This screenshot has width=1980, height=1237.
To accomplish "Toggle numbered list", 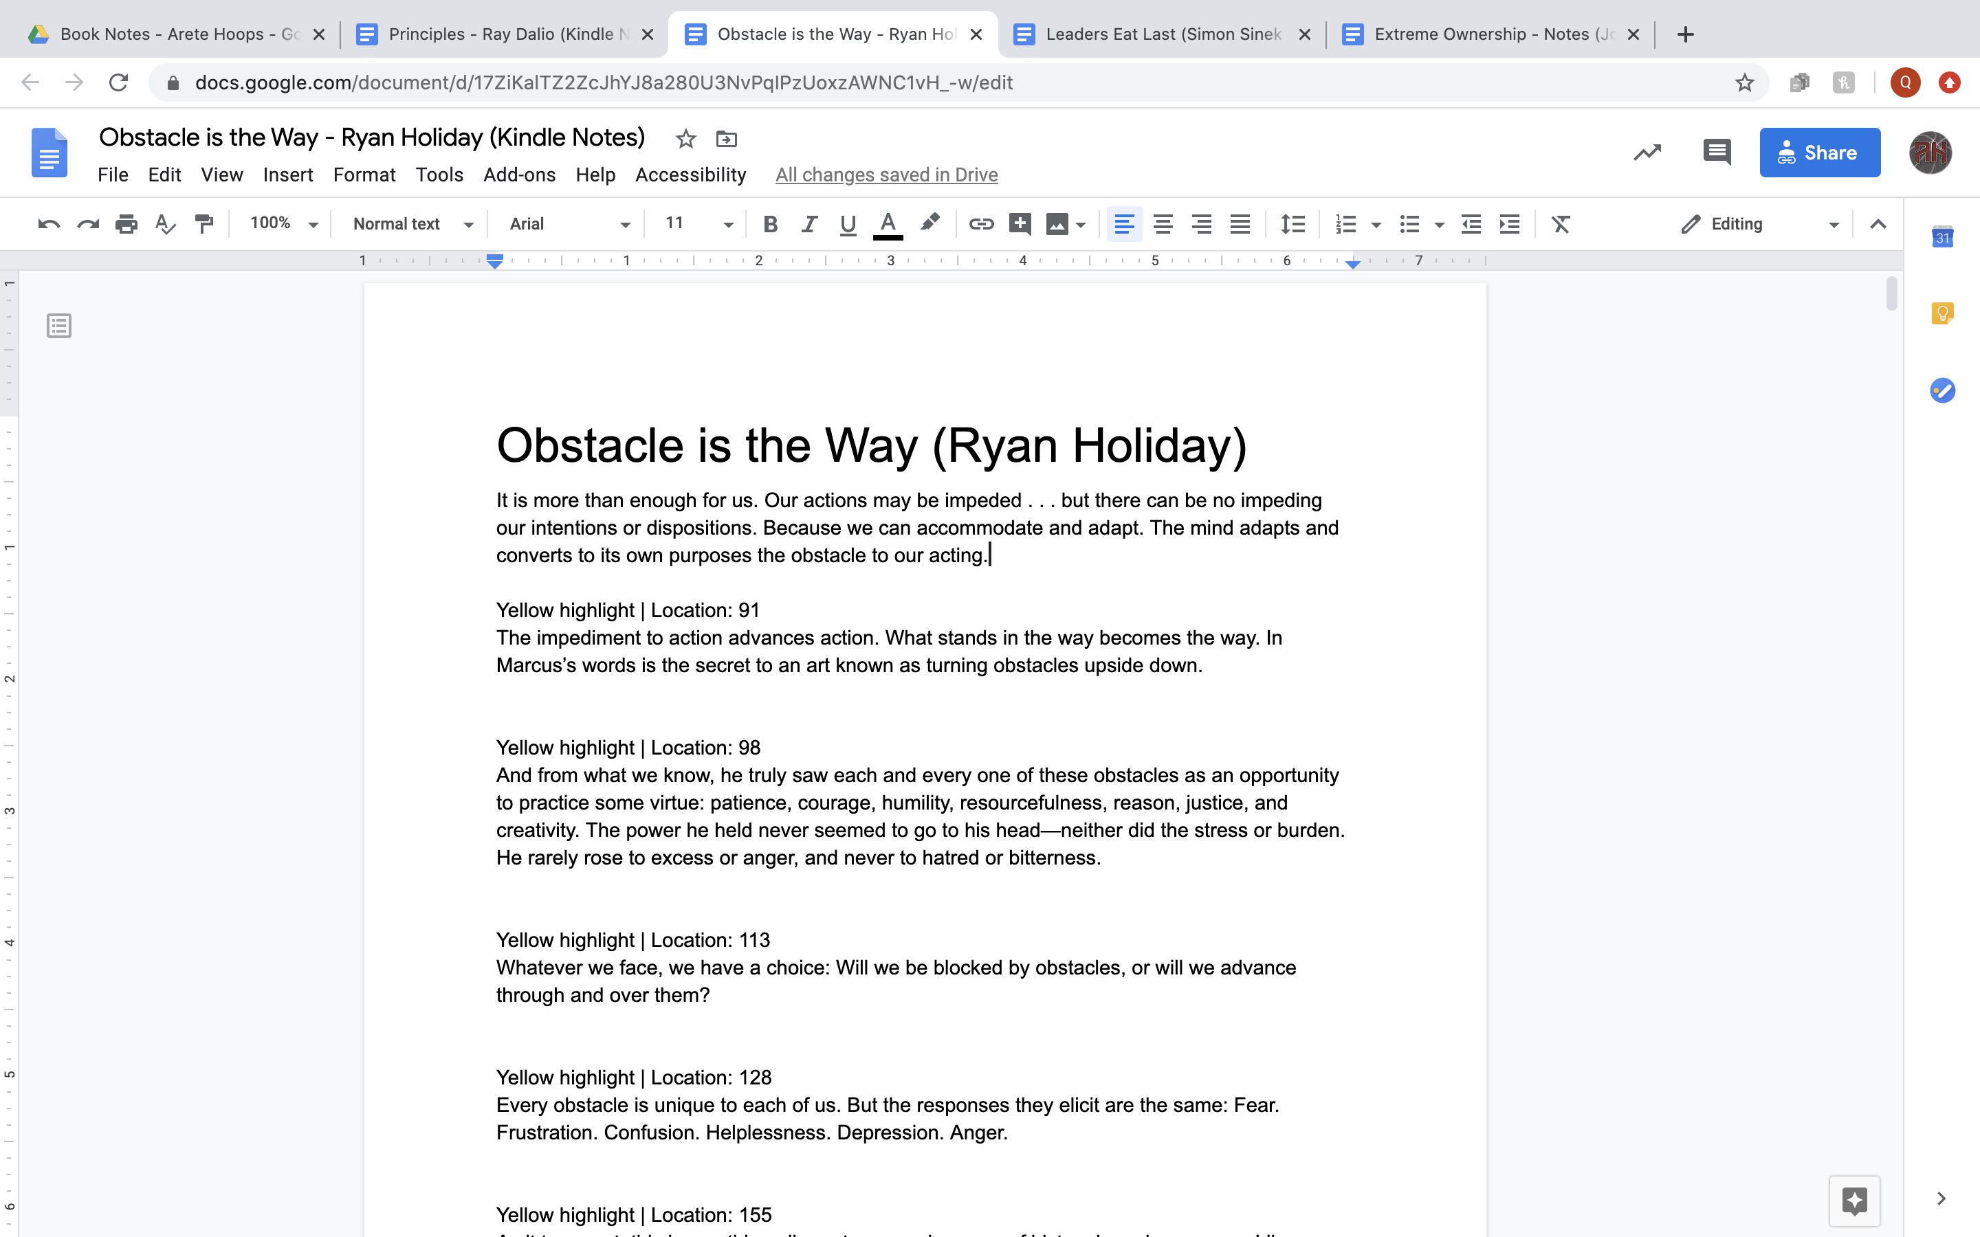I will (x=1346, y=224).
